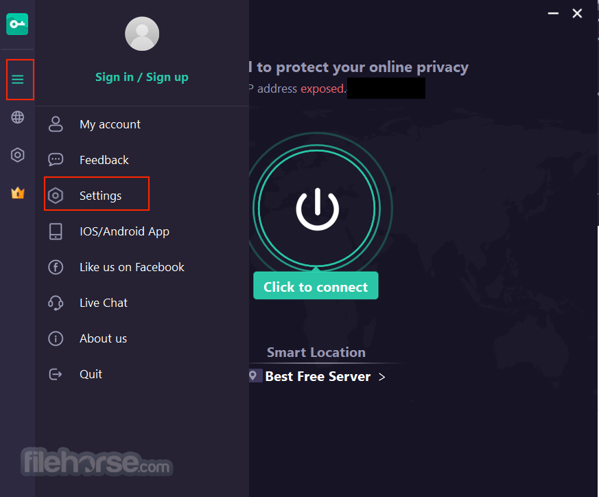Start a Live Chat session

[x=142, y=303]
